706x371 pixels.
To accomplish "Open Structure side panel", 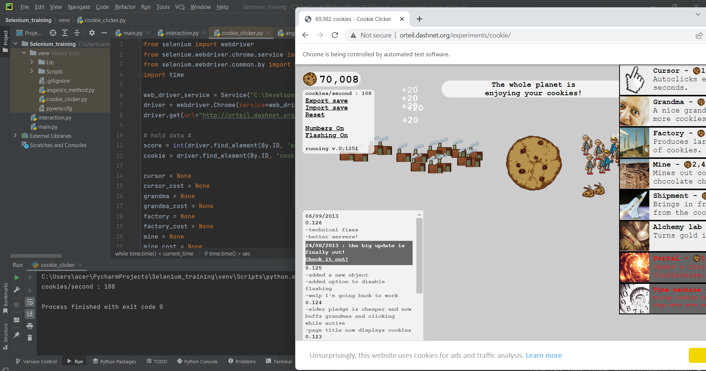I will tap(5, 336).
